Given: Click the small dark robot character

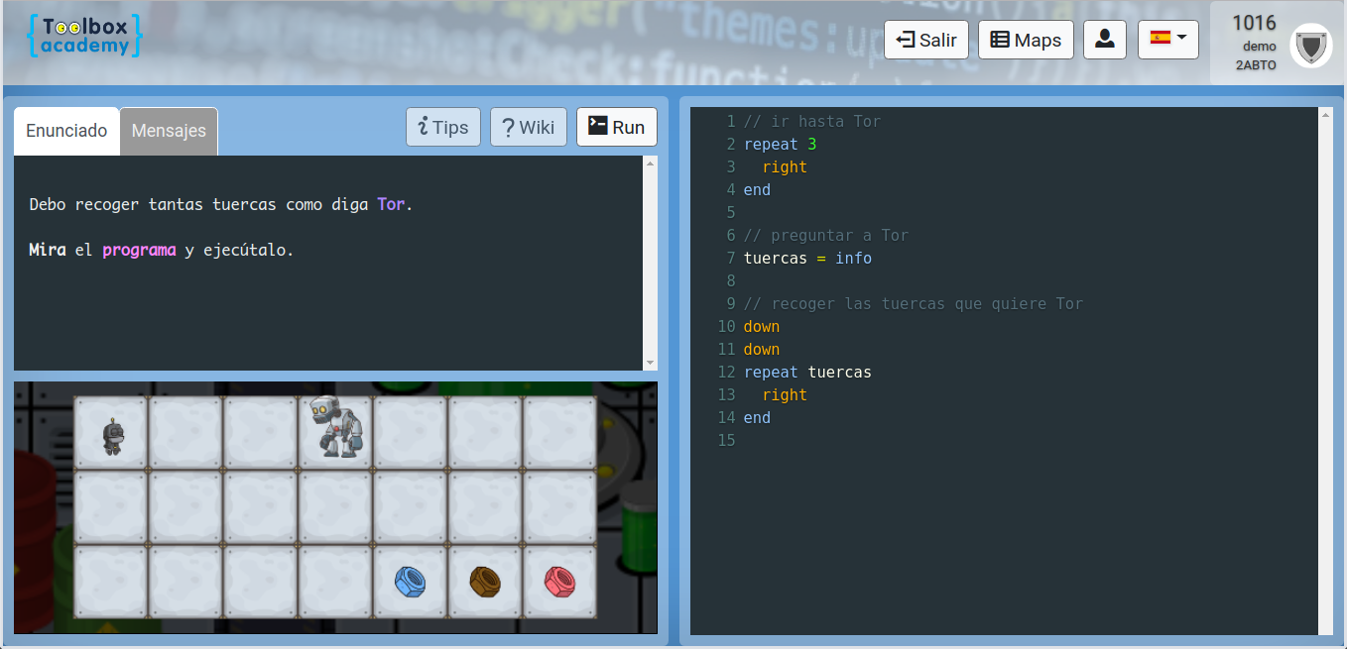Looking at the screenshot, I should pos(113,436).
